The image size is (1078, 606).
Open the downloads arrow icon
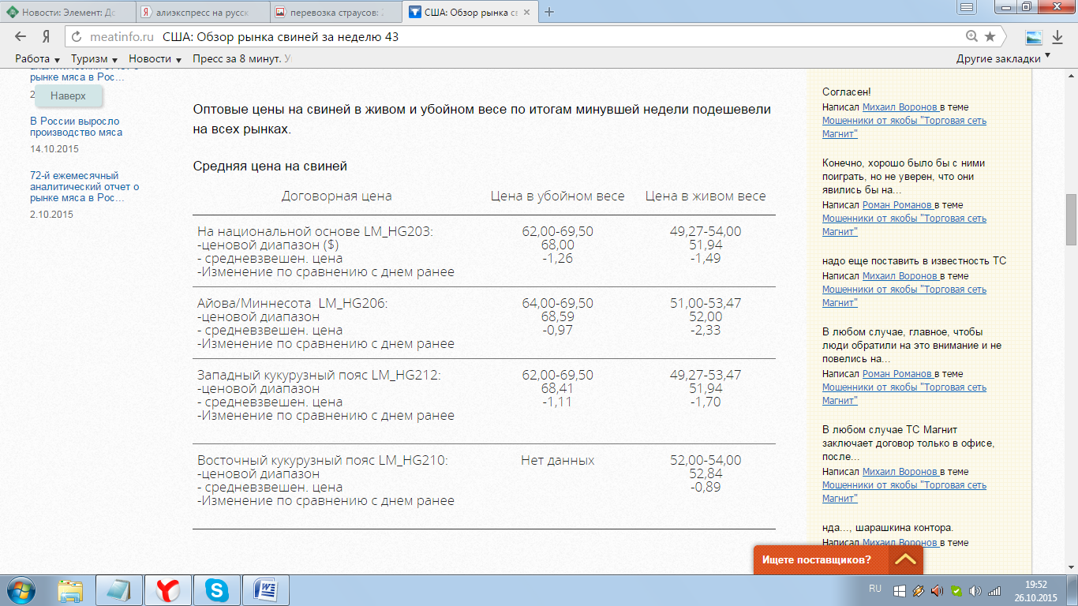tap(1057, 37)
